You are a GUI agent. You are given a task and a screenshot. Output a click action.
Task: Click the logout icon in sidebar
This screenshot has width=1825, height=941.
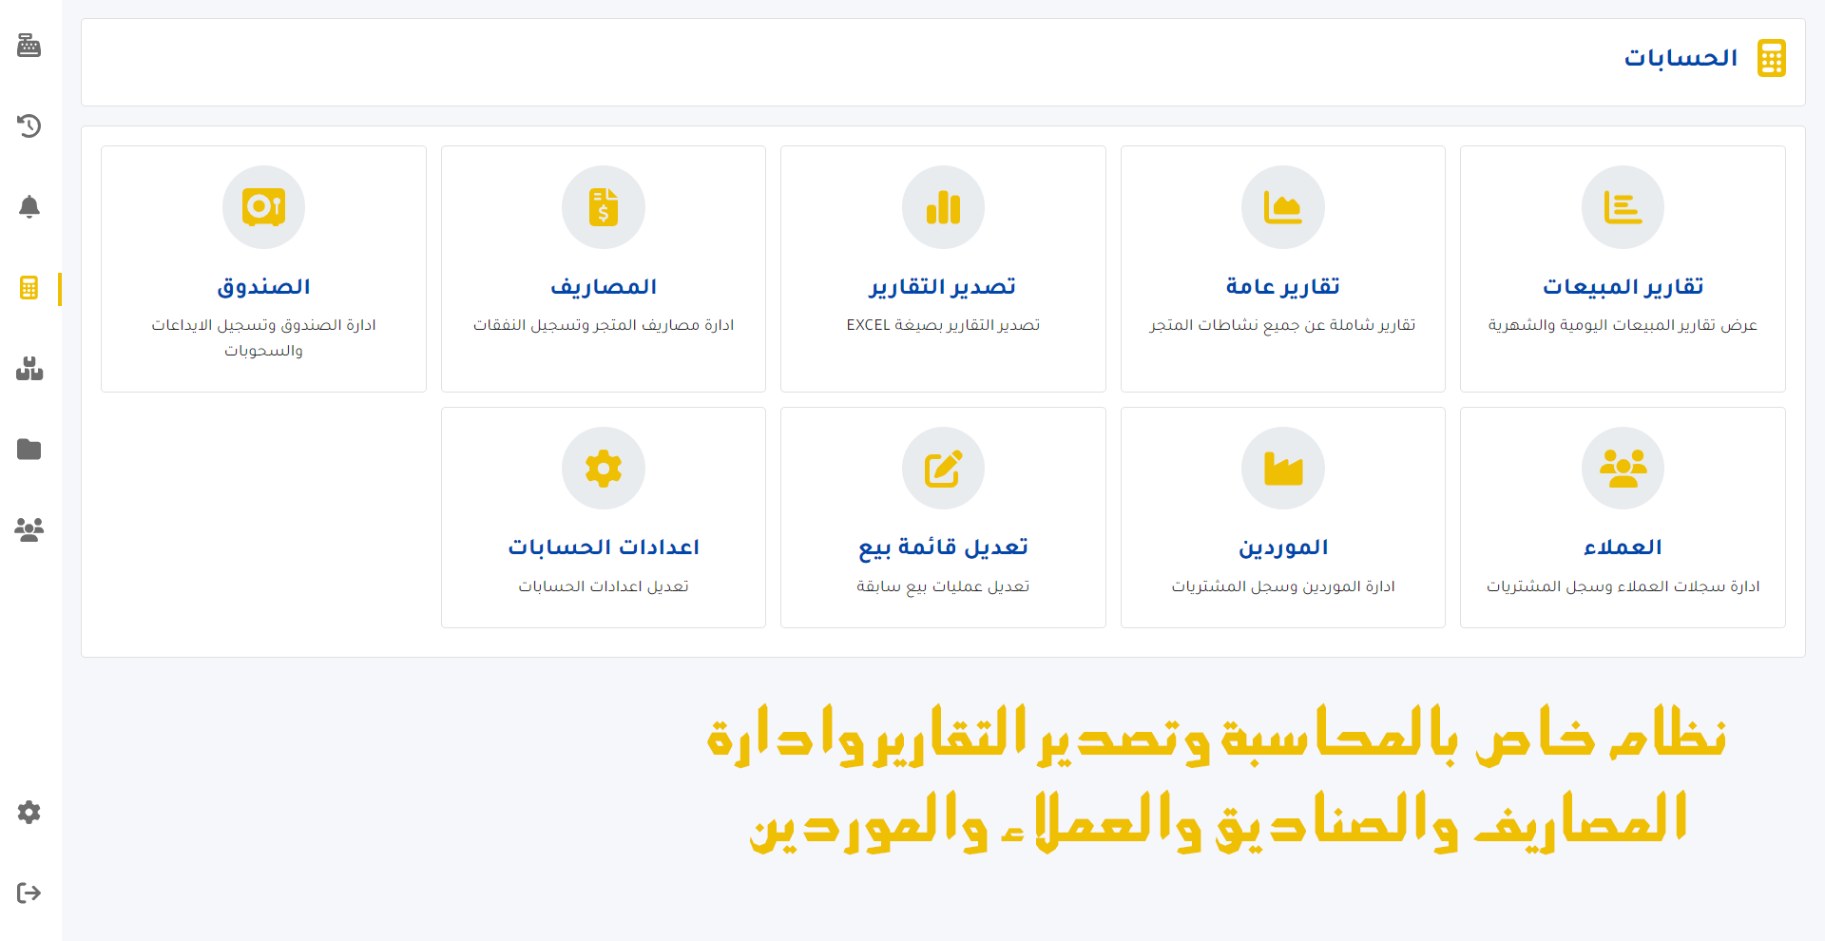tap(29, 893)
